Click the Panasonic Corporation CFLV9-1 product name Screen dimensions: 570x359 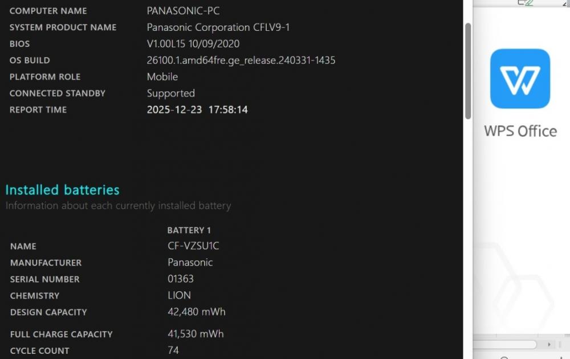click(218, 27)
